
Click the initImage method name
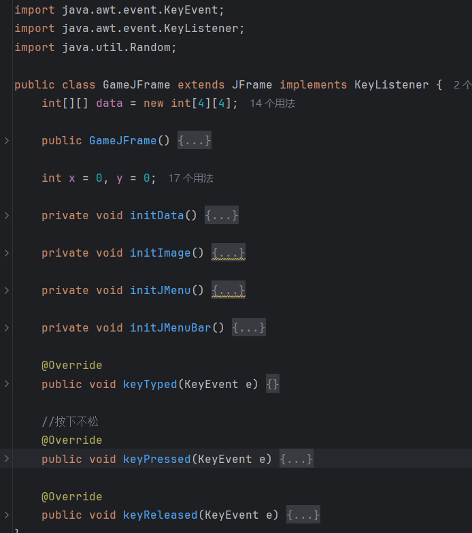pyautogui.click(x=161, y=253)
